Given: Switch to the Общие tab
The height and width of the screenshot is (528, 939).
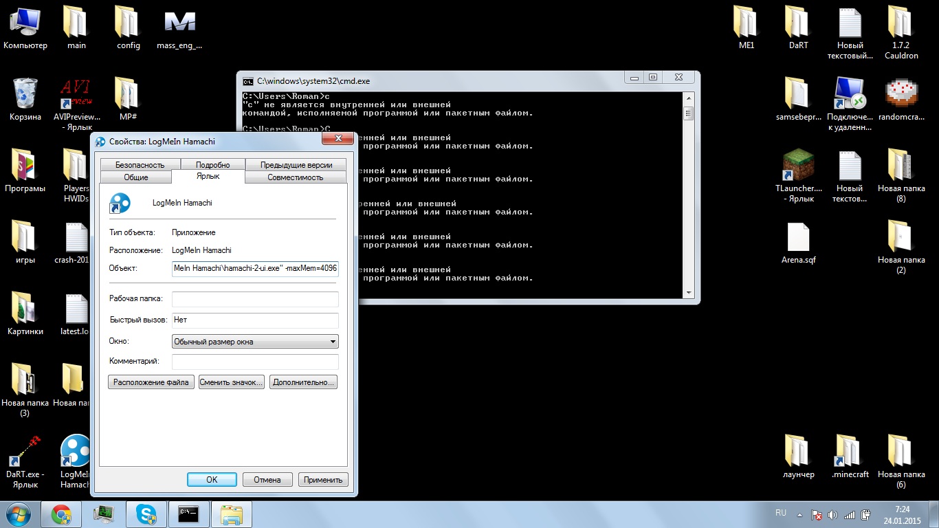Looking at the screenshot, I should click(x=136, y=177).
